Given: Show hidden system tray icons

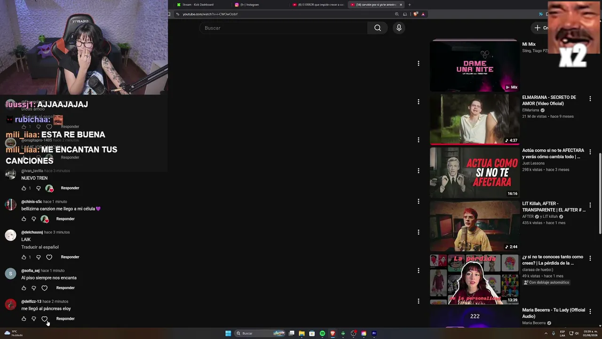Looking at the screenshot, I should click(546, 333).
